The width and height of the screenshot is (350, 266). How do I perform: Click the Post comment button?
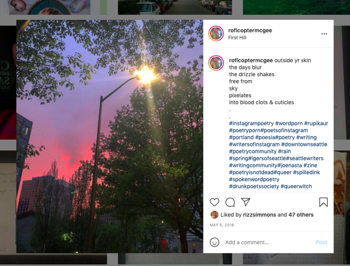[321, 242]
